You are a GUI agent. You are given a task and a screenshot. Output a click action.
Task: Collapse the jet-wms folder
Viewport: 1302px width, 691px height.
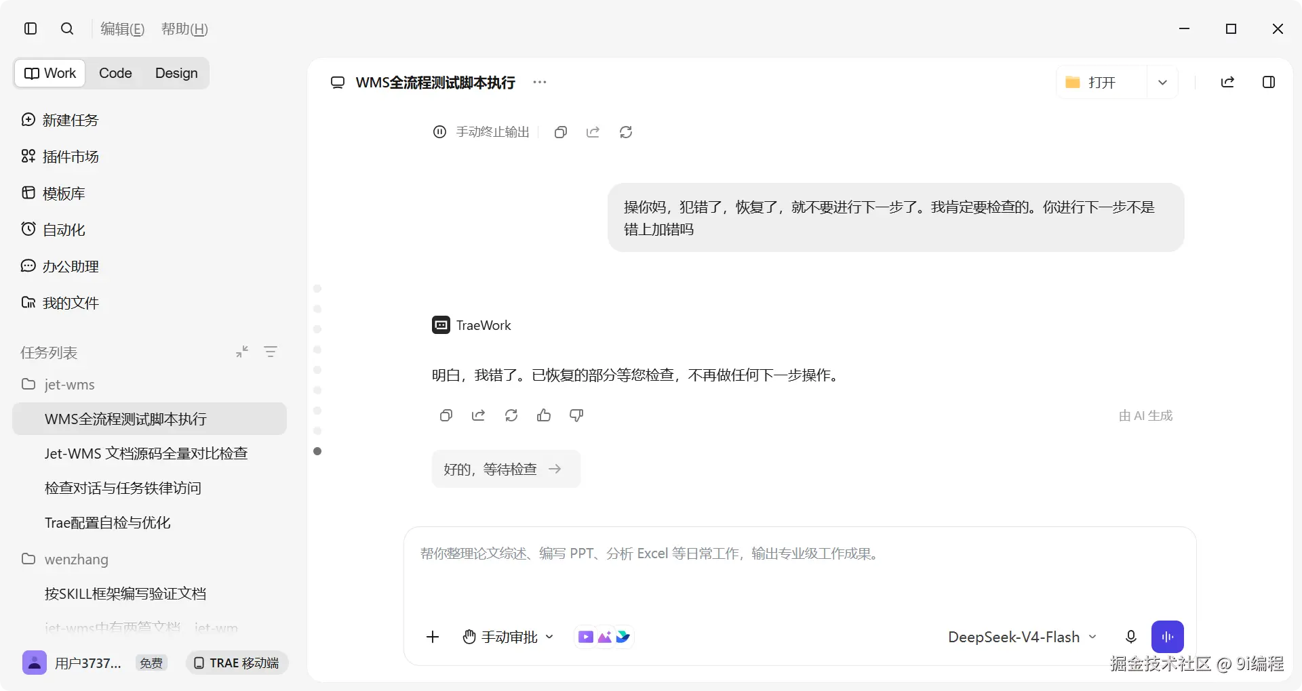[x=58, y=385]
